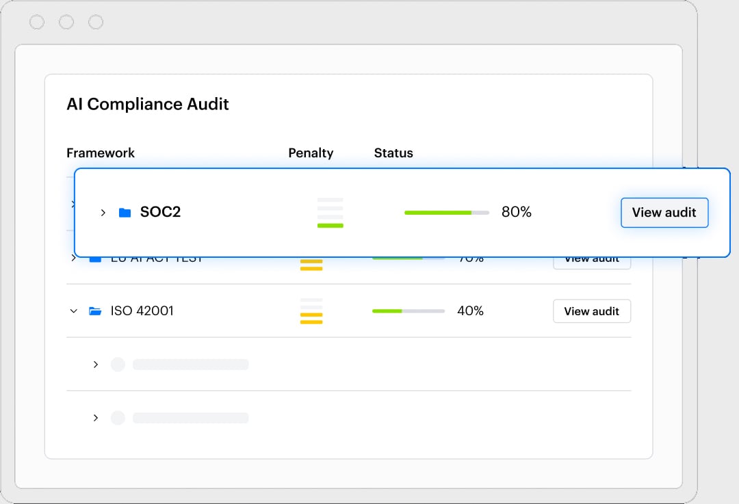Collapse the ISO 42001 framework row
The image size is (739, 504).
coord(73,310)
